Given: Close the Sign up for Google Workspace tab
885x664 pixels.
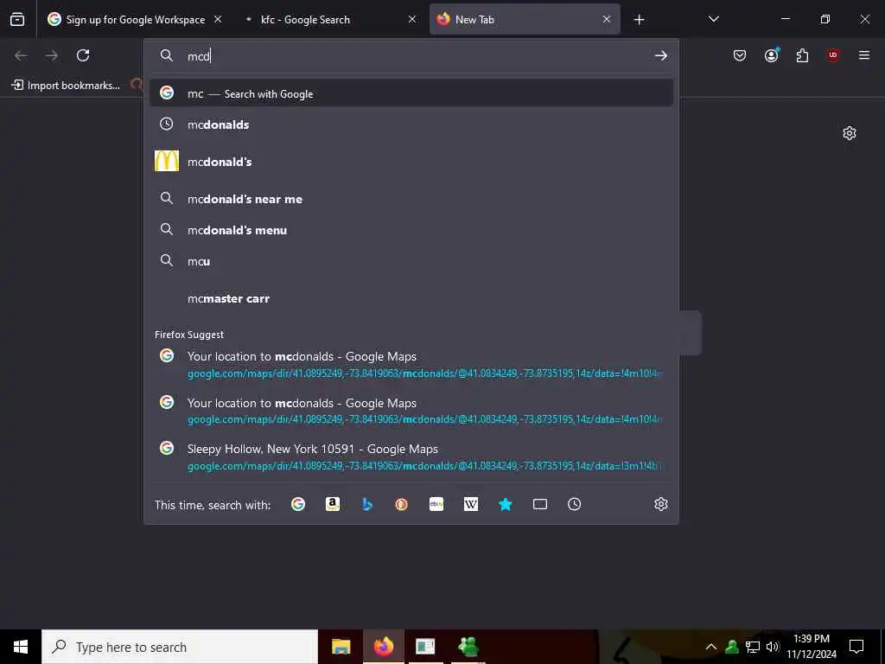Looking at the screenshot, I should pos(218,20).
